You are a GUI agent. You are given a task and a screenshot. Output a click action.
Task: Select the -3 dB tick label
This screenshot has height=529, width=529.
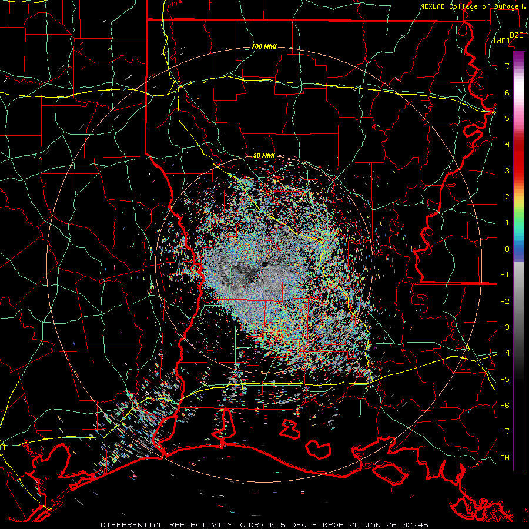click(x=505, y=327)
